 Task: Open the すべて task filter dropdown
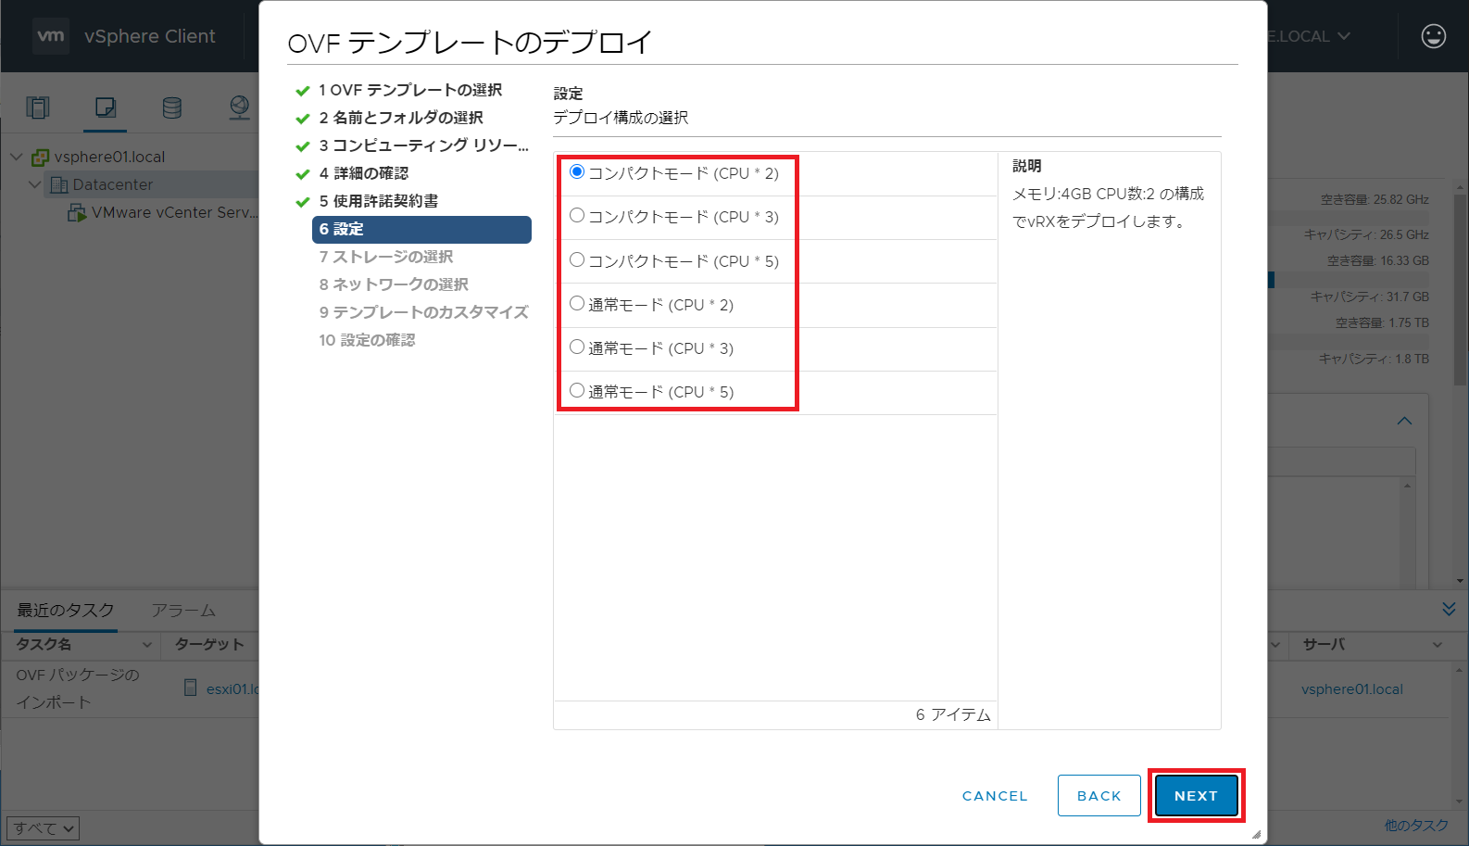pos(43,827)
